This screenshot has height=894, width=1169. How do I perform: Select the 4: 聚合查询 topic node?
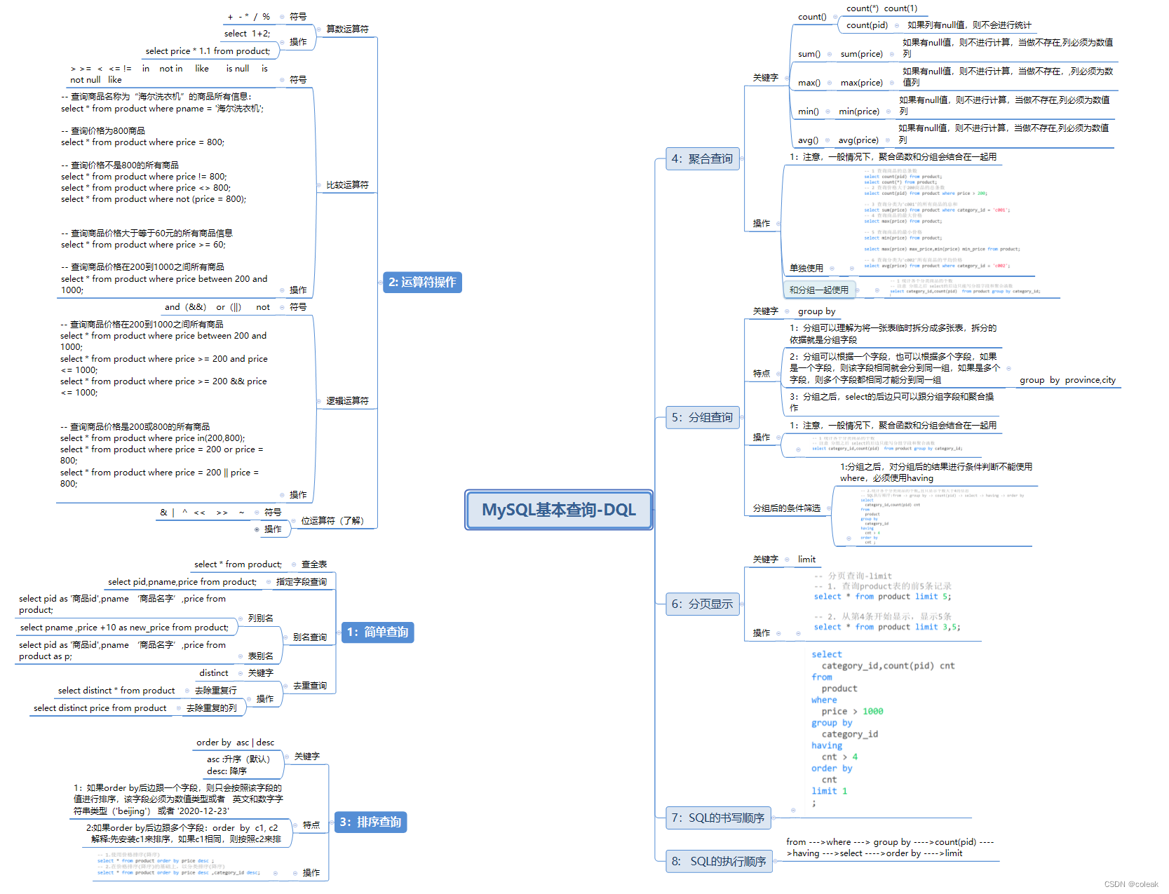coord(702,158)
